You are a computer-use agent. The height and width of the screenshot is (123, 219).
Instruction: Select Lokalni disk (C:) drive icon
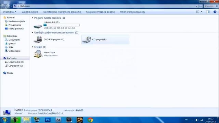tap(38, 26)
